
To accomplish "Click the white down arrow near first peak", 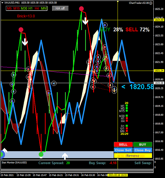I will point(25,42).
